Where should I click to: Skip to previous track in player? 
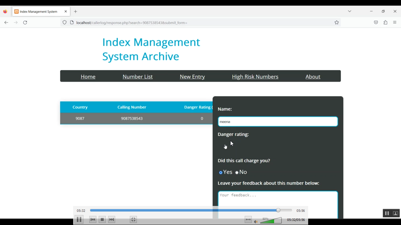tap(93, 219)
